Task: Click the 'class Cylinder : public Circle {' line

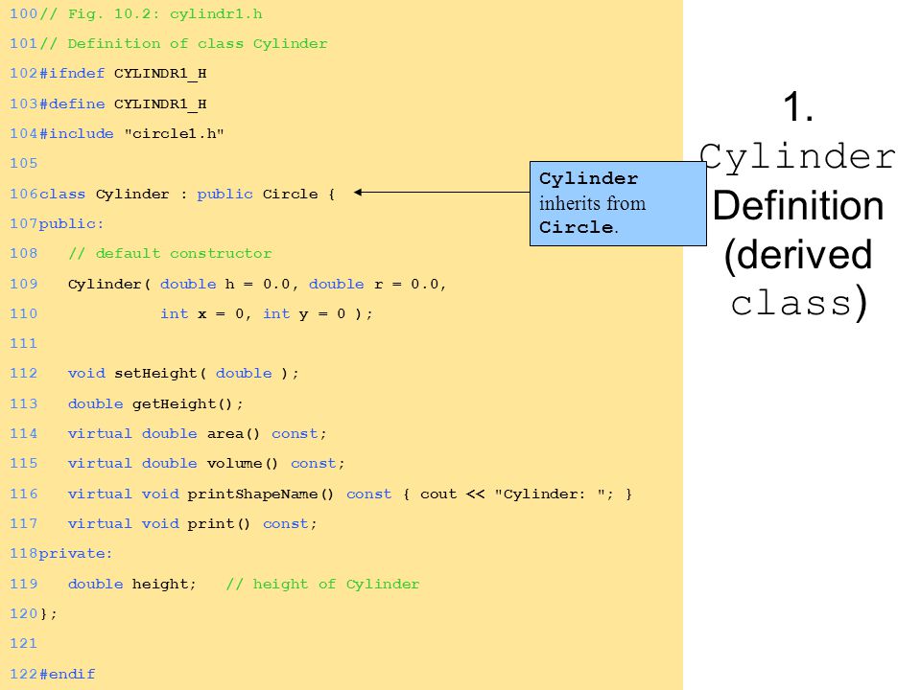Action: [187, 195]
